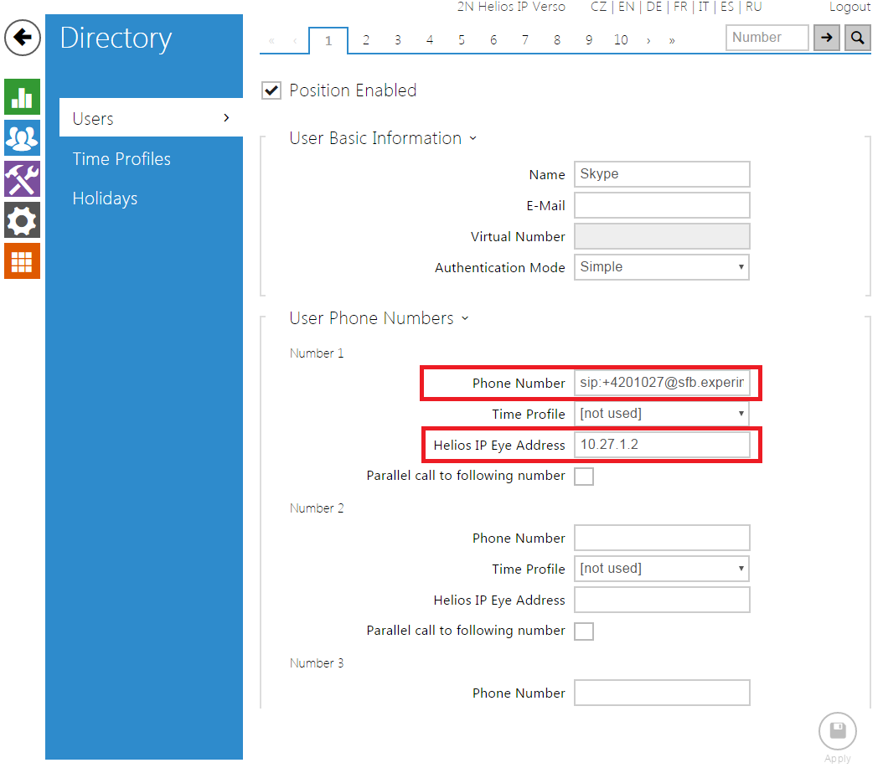Image resolution: width=883 pixels, height=768 pixels.
Task: Click the go-to-number arrow button
Action: click(x=826, y=38)
